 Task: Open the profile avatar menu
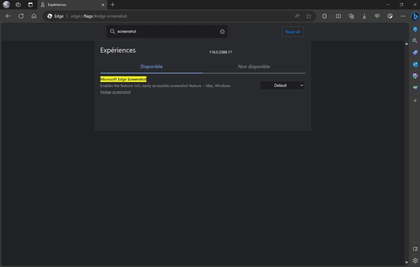(x=6, y=5)
